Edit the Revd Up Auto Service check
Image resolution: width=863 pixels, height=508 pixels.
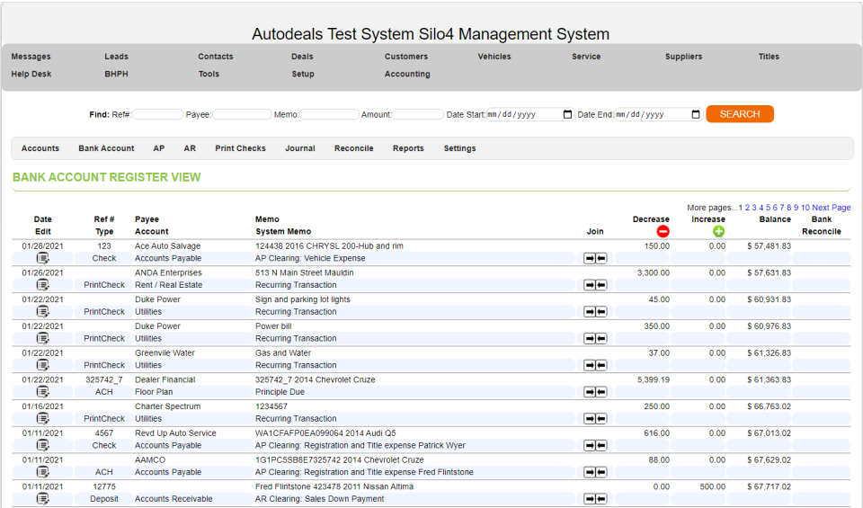42,445
